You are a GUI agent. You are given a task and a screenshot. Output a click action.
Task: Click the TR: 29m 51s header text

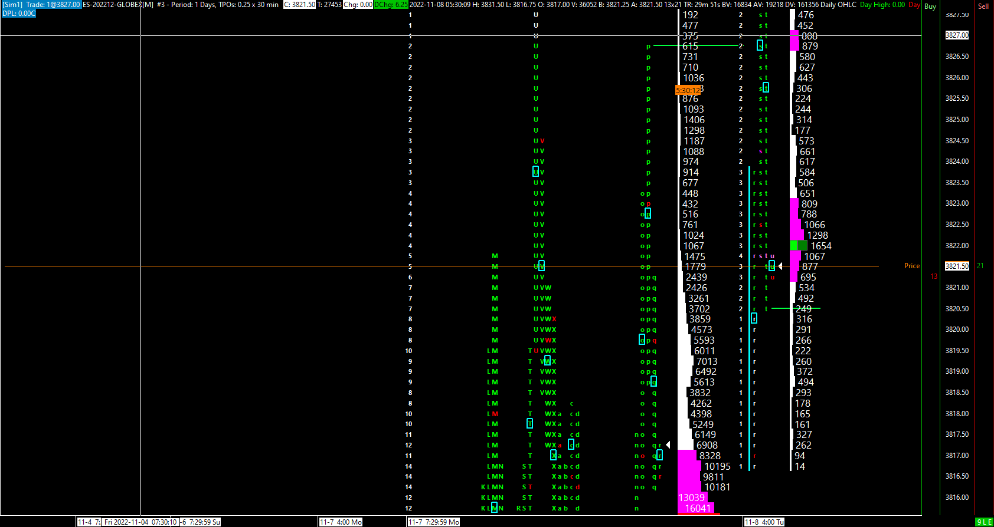(702, 5)
